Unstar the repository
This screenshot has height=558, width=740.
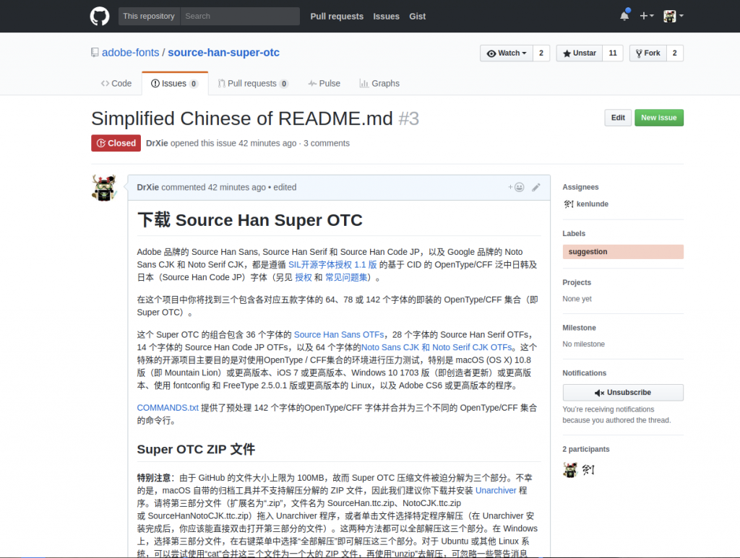click(x=579, y=53)
